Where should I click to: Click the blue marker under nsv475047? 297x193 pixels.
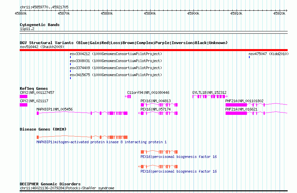point(249,57)
